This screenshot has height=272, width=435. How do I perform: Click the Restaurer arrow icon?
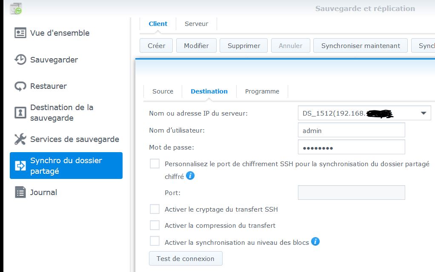pyautogui.click(x=20, y=86)
